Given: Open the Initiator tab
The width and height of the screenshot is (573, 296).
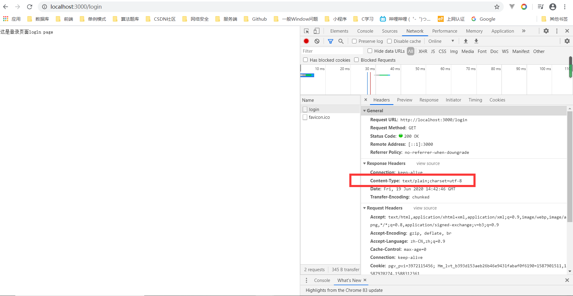Looking at the screenshot, I should [453, 100].
